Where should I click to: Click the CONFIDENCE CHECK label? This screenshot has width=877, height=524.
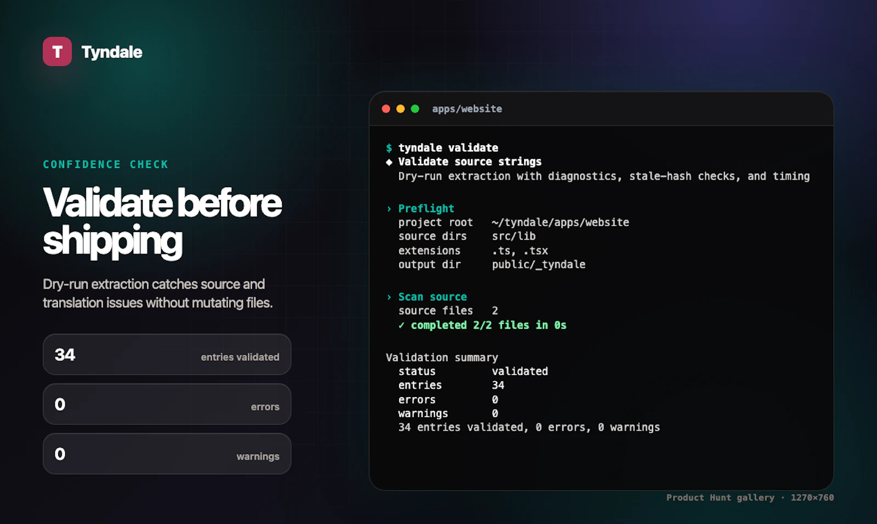[106, 164]
